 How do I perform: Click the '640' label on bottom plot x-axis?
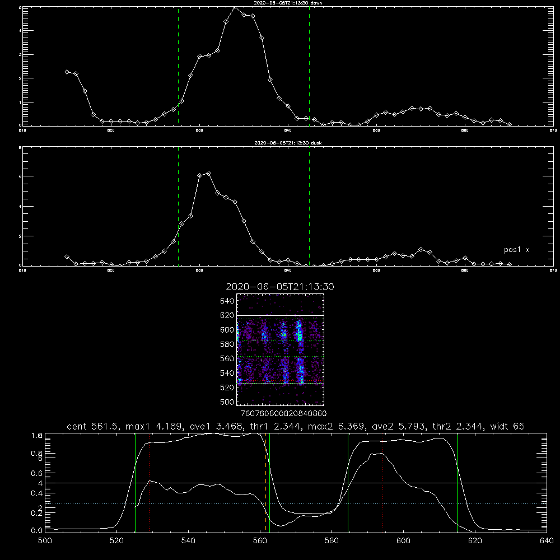point(547,541)
